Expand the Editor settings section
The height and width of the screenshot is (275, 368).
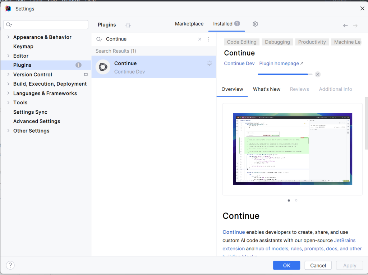(8, 56)
